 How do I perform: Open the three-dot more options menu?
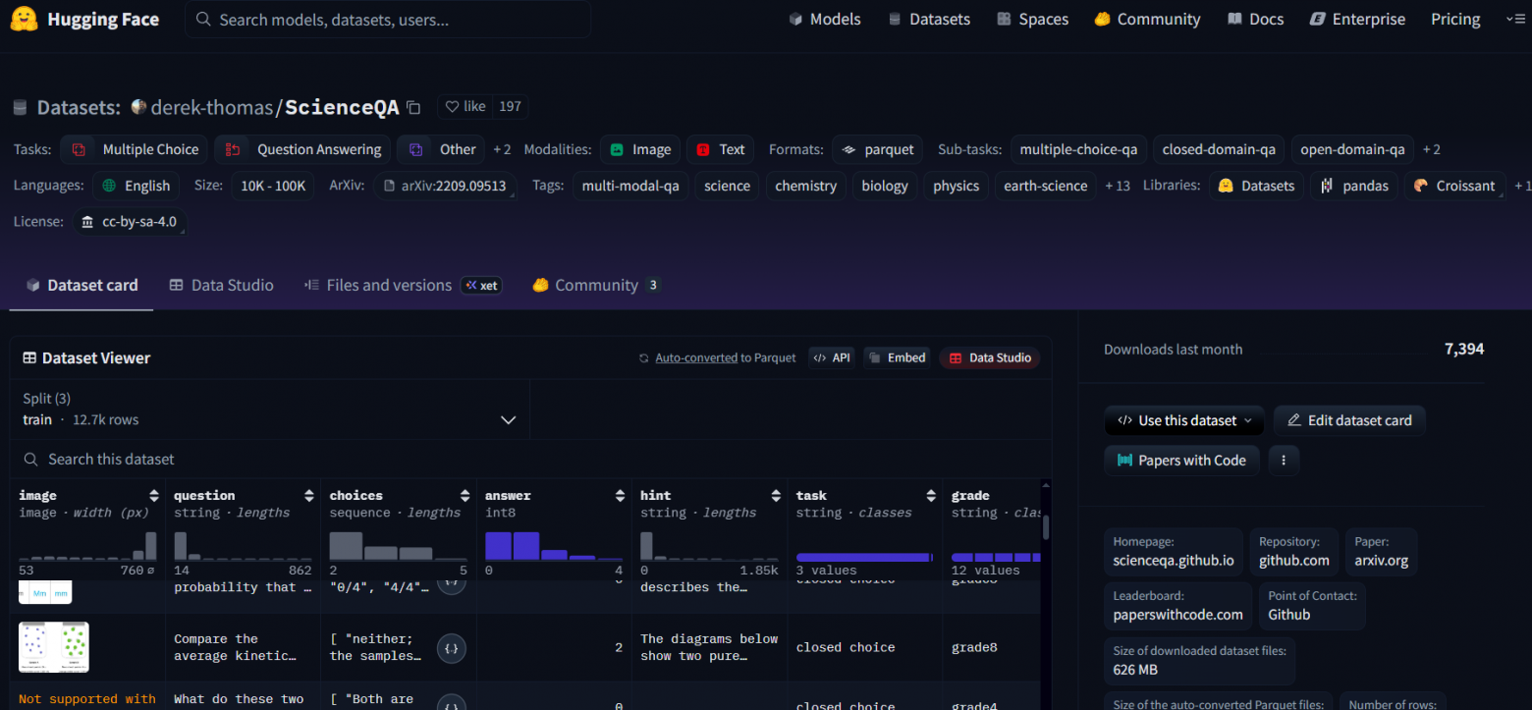click(1284, 461)
